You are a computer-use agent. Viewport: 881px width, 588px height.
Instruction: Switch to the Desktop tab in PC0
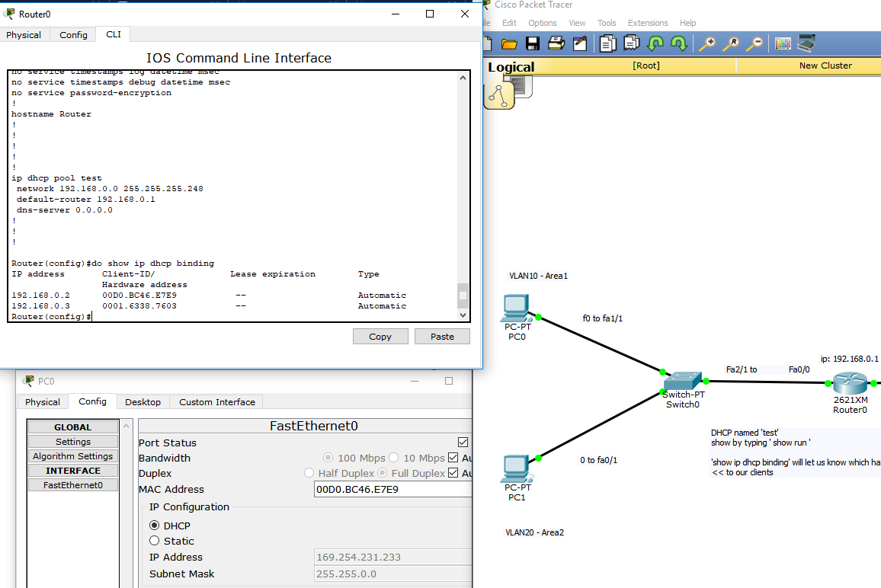click(x=143, y=401)
